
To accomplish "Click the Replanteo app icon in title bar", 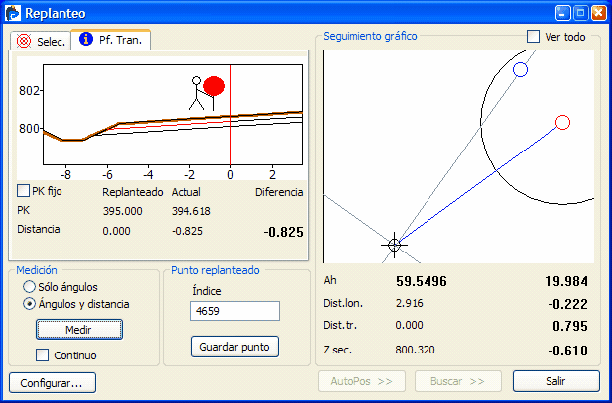I will click(x=13, y=13).
